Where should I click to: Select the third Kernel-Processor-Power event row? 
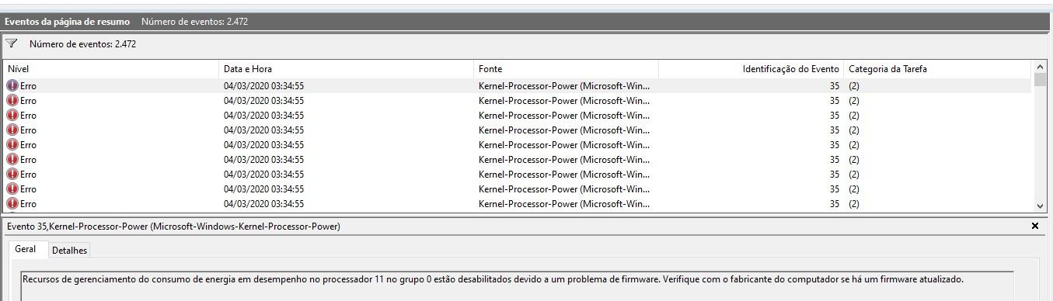[x=517, y=116]
